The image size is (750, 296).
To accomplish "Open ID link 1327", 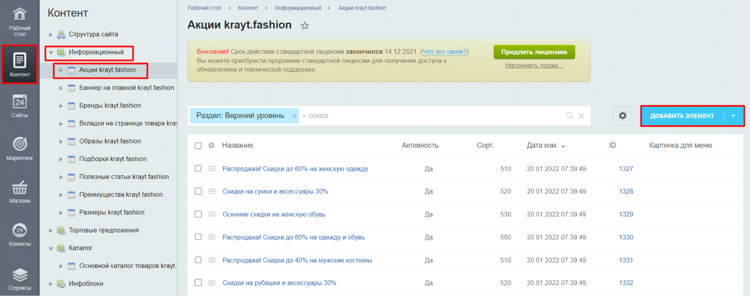I will [626, 168].
